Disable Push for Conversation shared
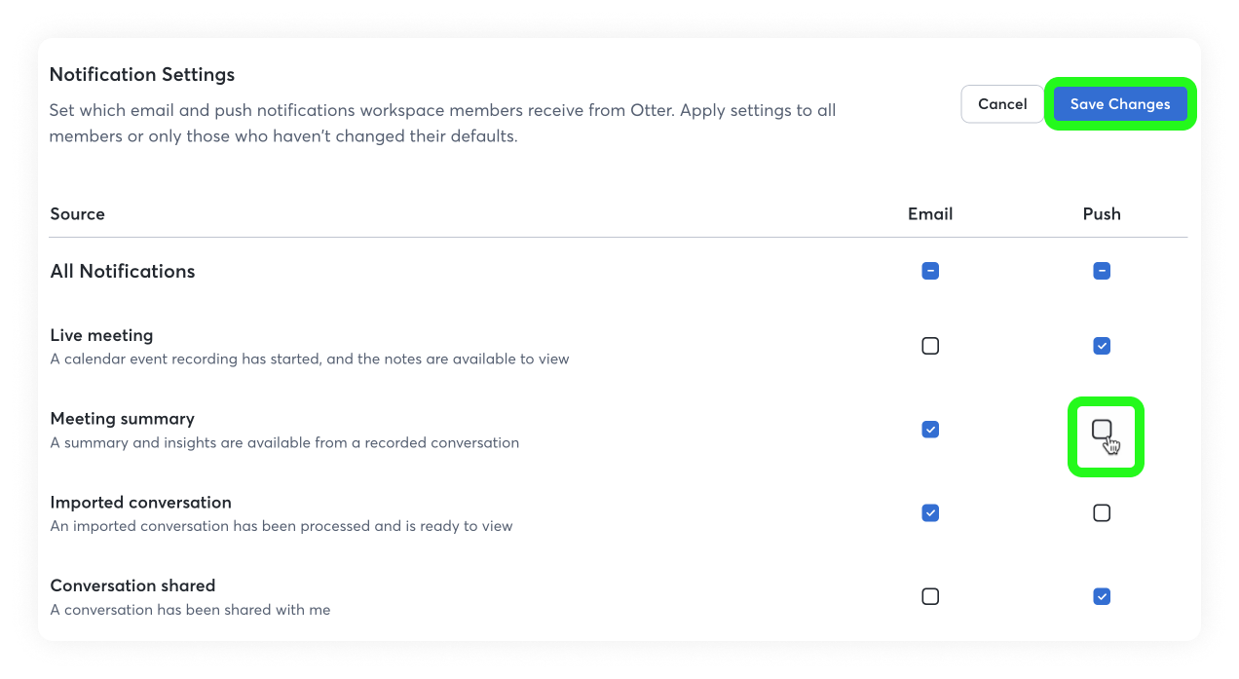The image size is (1239, 679). (x=1102, y=596)
